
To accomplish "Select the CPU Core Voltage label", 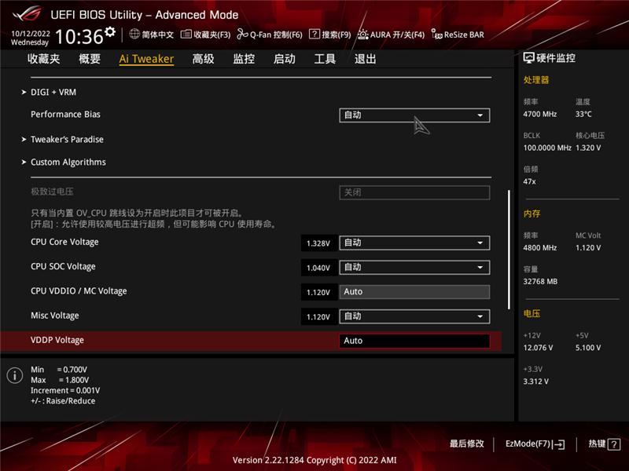I will 64,242.
